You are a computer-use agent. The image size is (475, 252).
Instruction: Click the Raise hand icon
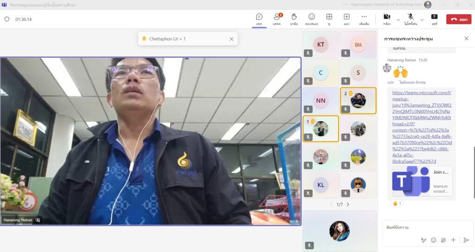point(294,19)
